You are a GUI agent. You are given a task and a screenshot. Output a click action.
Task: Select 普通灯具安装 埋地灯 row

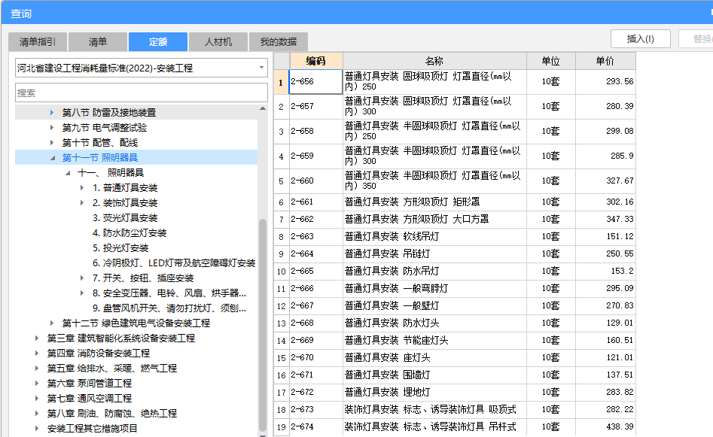pyautogui.click(x=454, y=392)
